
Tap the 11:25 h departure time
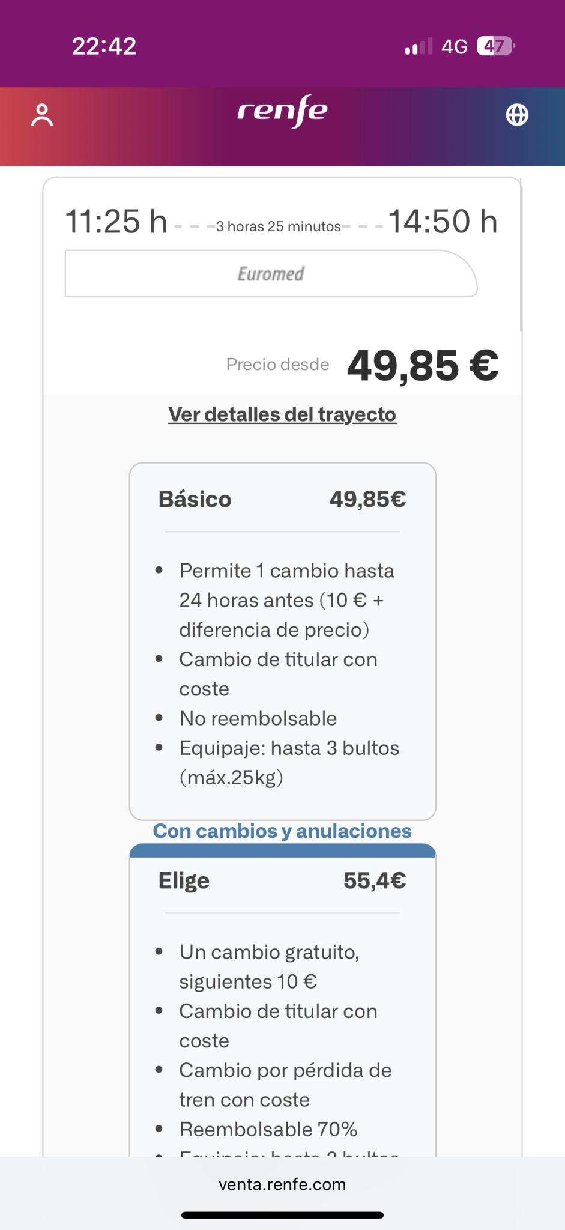(116, 222)
